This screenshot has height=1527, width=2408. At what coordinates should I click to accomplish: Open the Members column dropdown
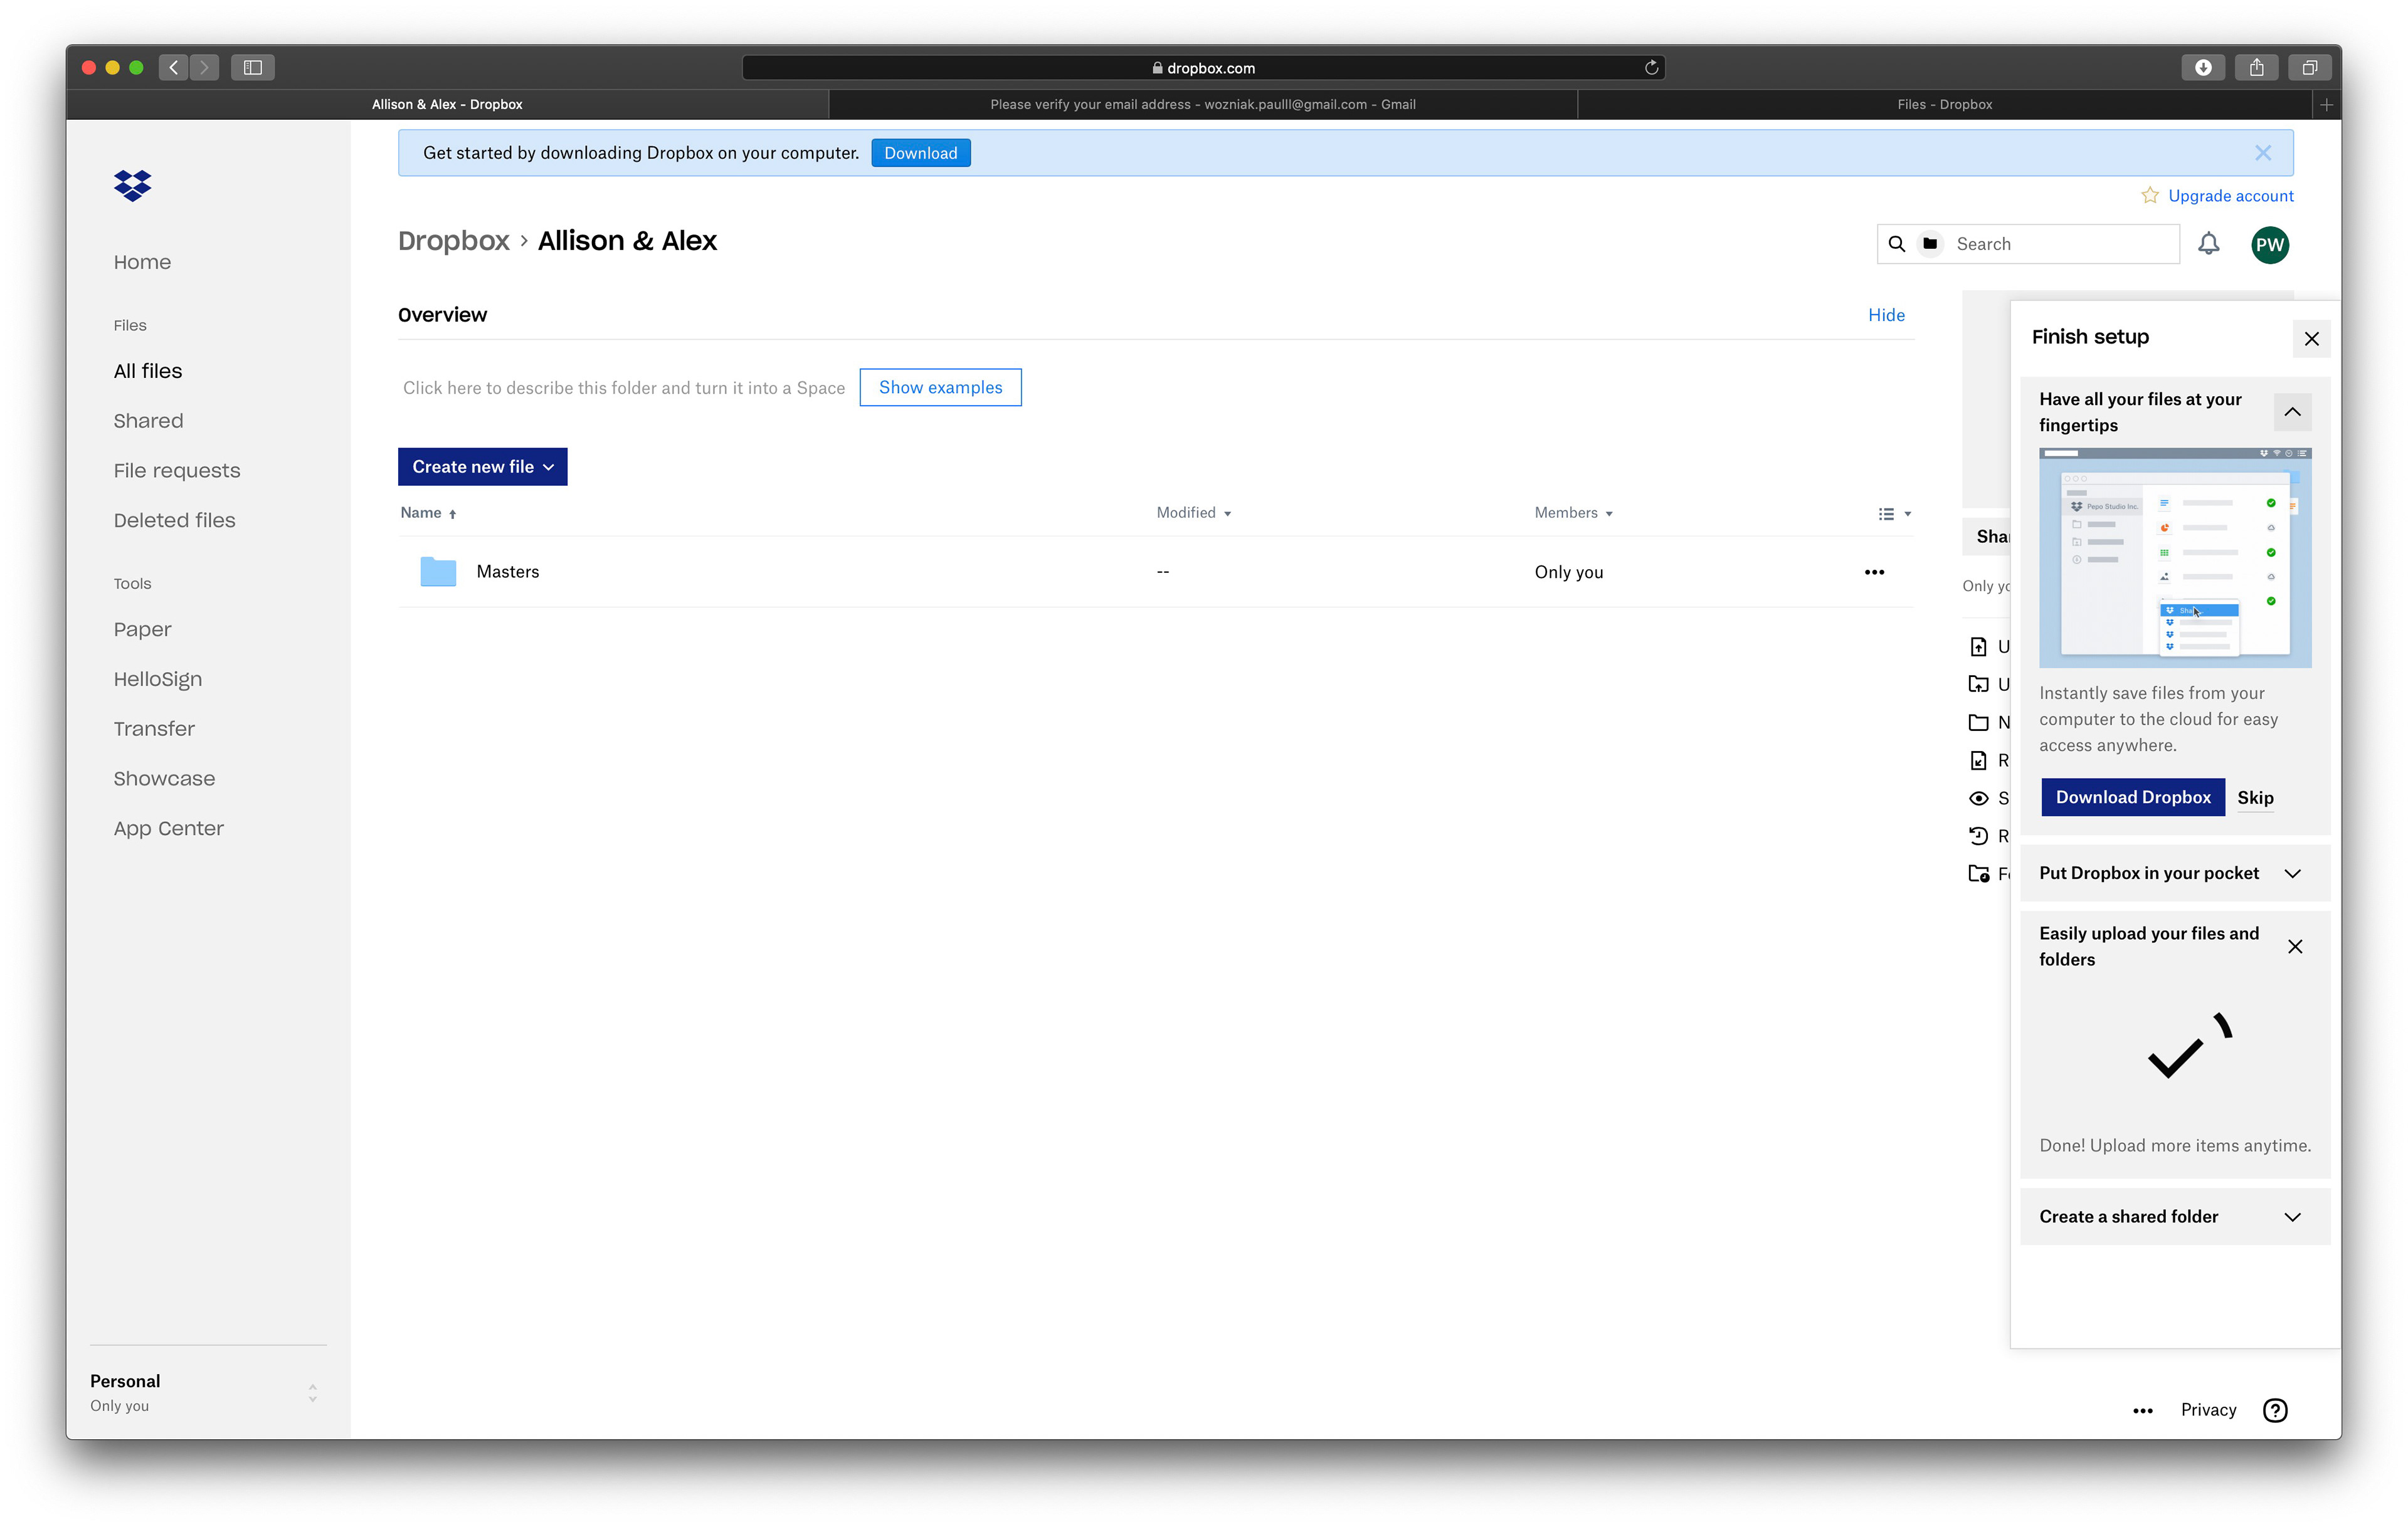pos(1573,513)
